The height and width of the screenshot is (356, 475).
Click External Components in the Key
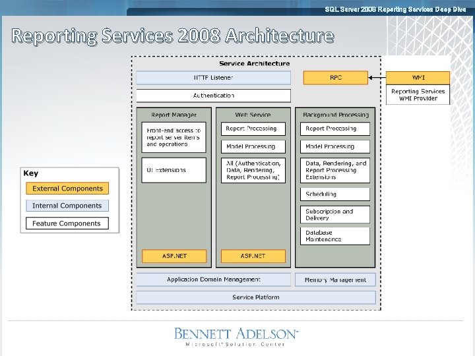(67, 189)
